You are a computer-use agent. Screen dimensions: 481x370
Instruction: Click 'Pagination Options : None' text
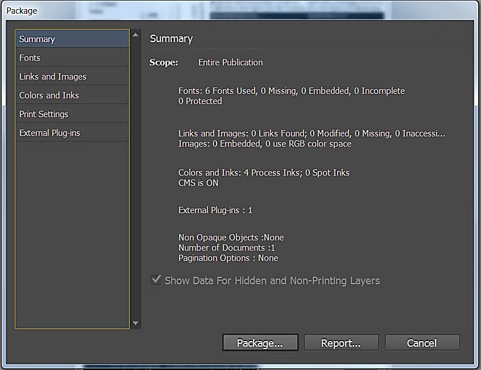click(x=228, y=258)
